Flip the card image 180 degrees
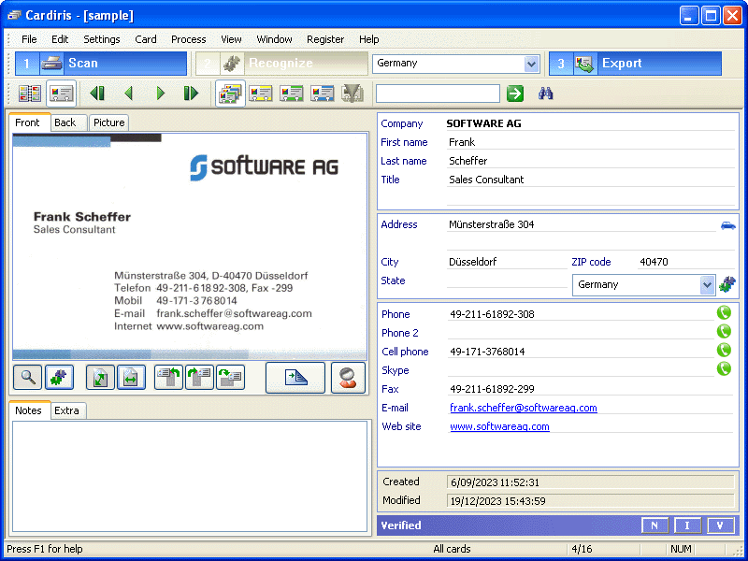748x561 pixels. click(x=230, y=378)
